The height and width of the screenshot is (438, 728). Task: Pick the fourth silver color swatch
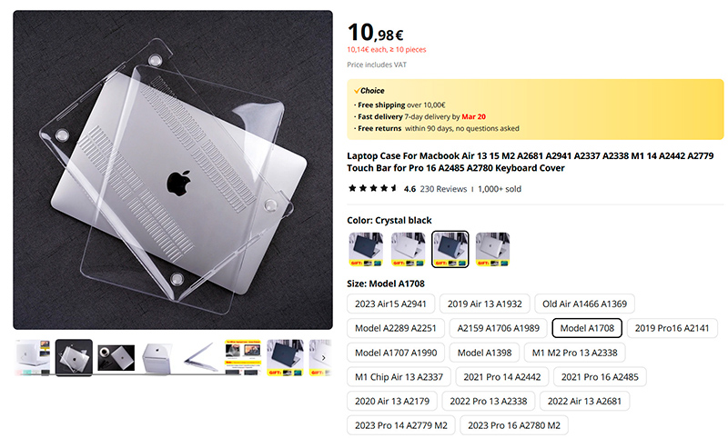click(492, 249)
